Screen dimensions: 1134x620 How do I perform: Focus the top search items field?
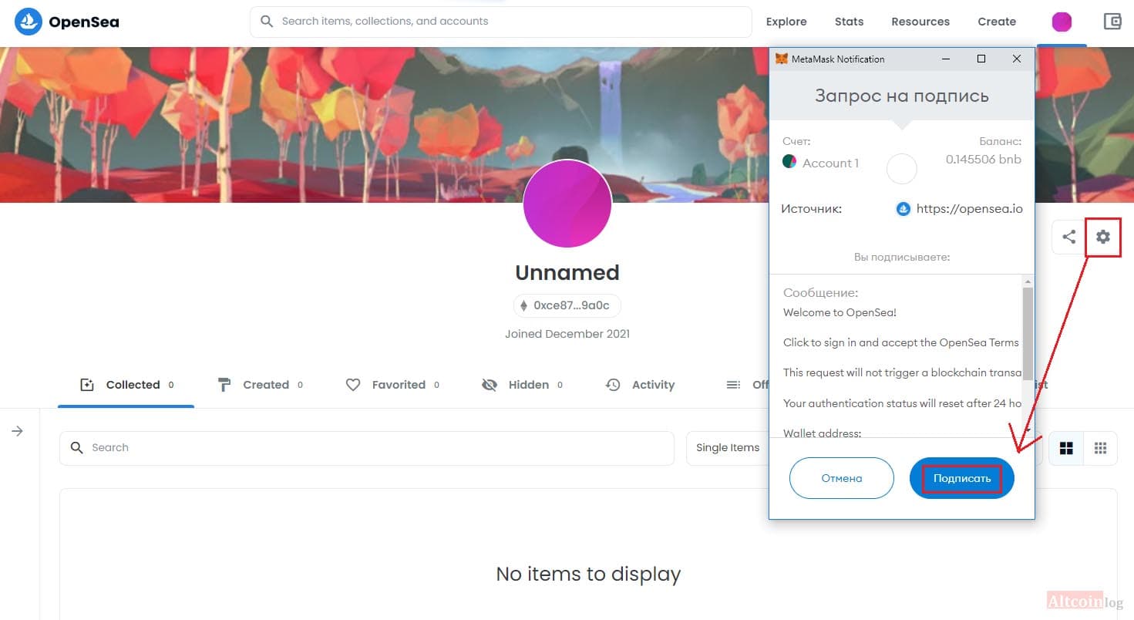click(501, 22)
